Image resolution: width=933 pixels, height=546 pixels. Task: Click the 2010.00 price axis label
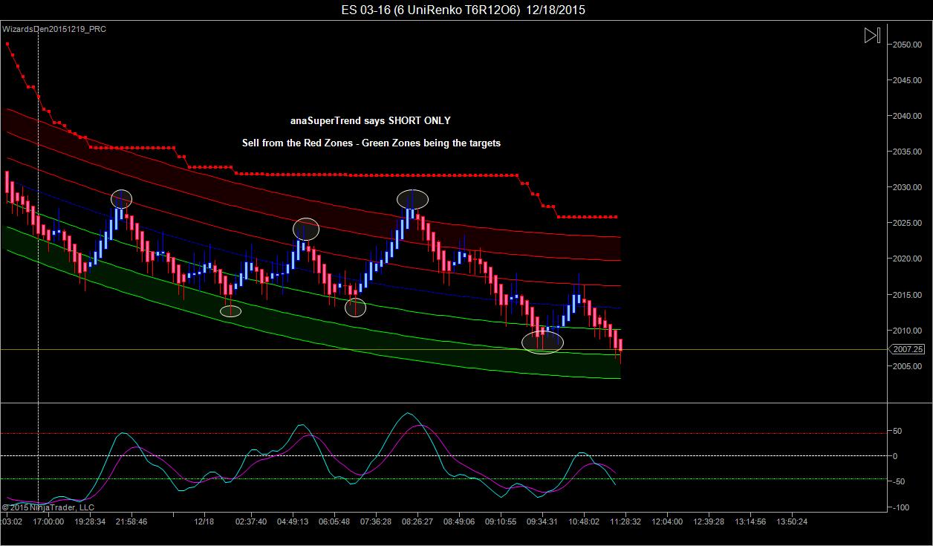coord(907,330)
